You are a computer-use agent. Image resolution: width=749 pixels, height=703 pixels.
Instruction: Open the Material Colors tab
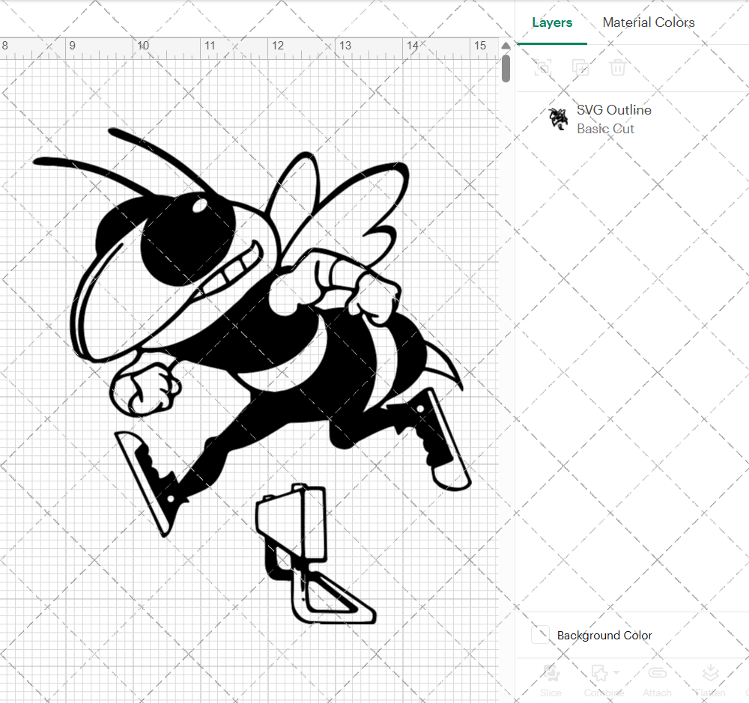[x=648, y=22]
